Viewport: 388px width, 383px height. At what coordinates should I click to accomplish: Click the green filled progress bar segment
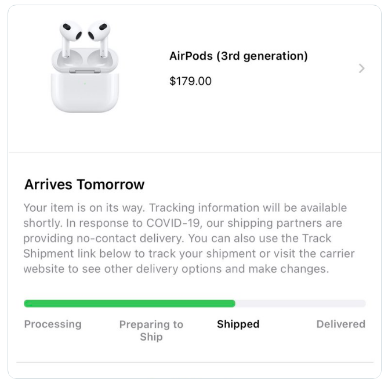[x=129, y=303]
